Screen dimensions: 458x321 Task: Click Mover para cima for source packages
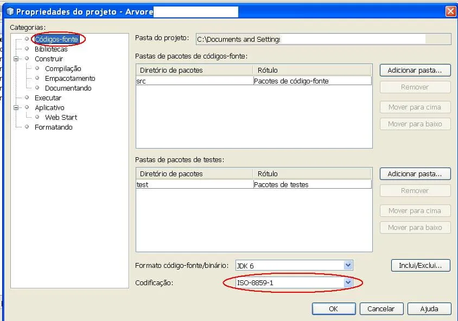415,107
